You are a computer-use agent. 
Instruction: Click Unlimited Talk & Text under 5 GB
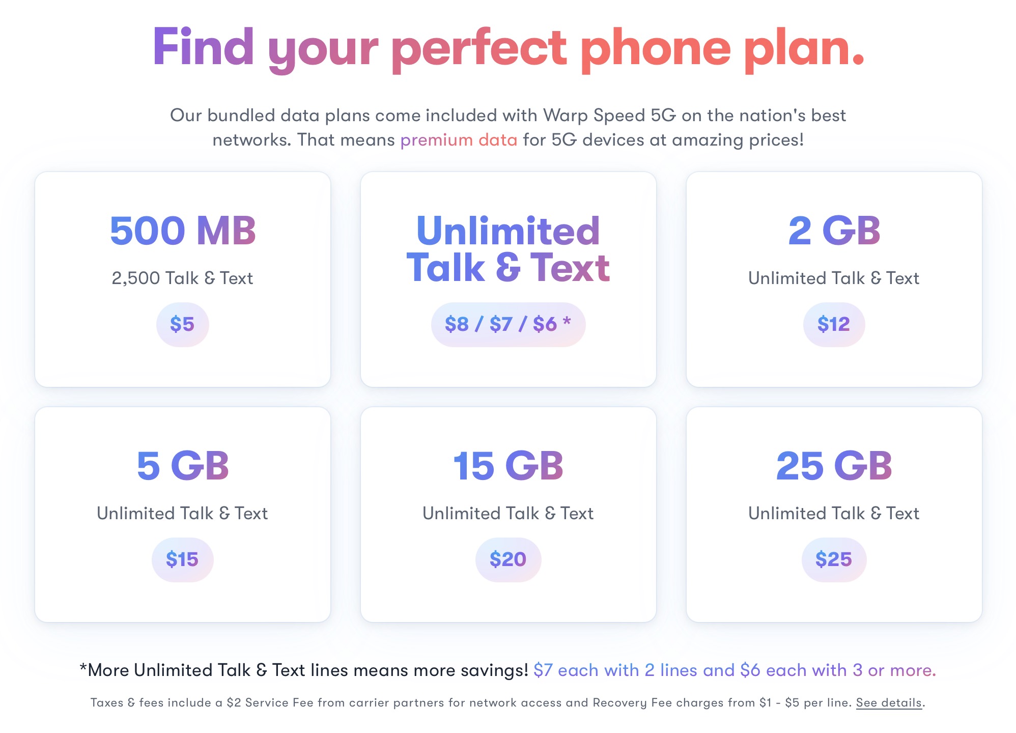[x=182, y=514]
